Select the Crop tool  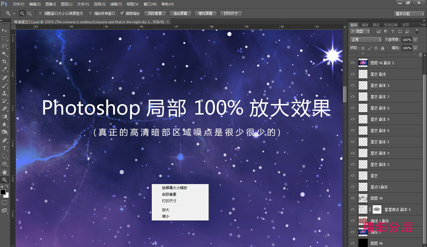tap(5, 62)
